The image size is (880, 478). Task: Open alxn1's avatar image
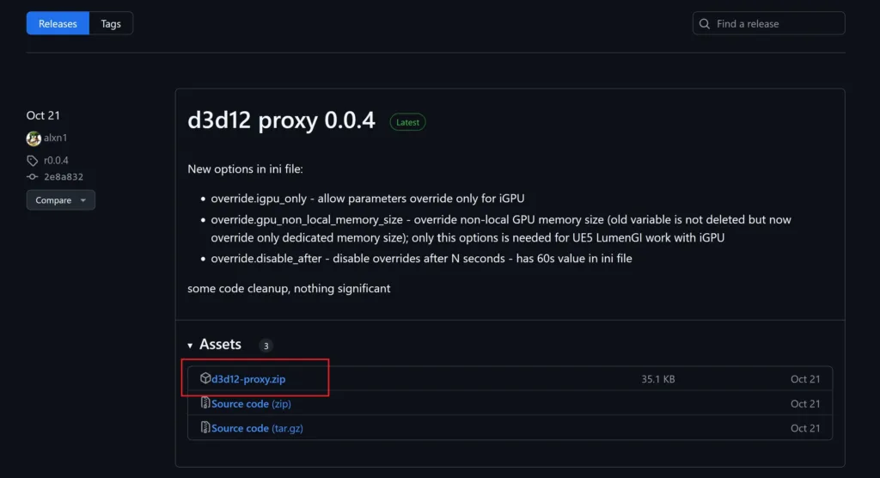click(x=34, y=138)
